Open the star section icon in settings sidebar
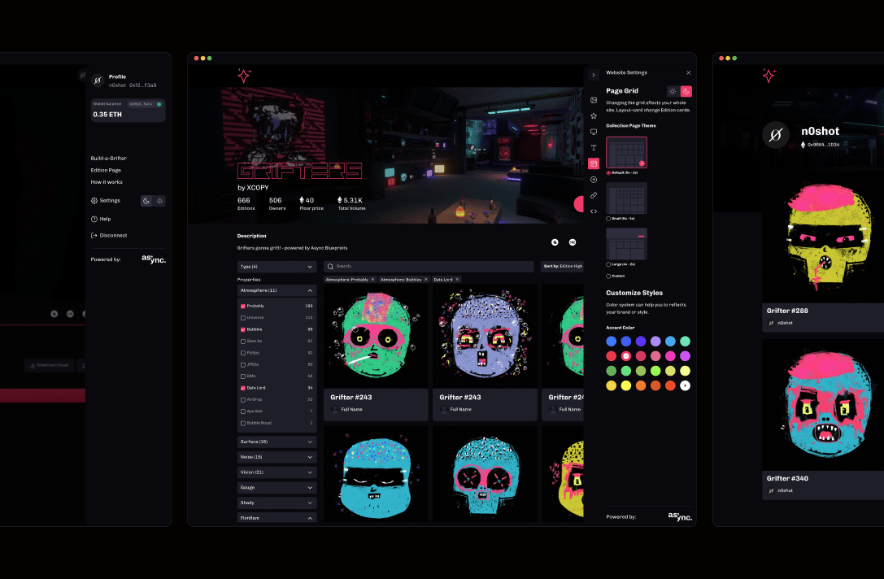 [x=594, y=115]
